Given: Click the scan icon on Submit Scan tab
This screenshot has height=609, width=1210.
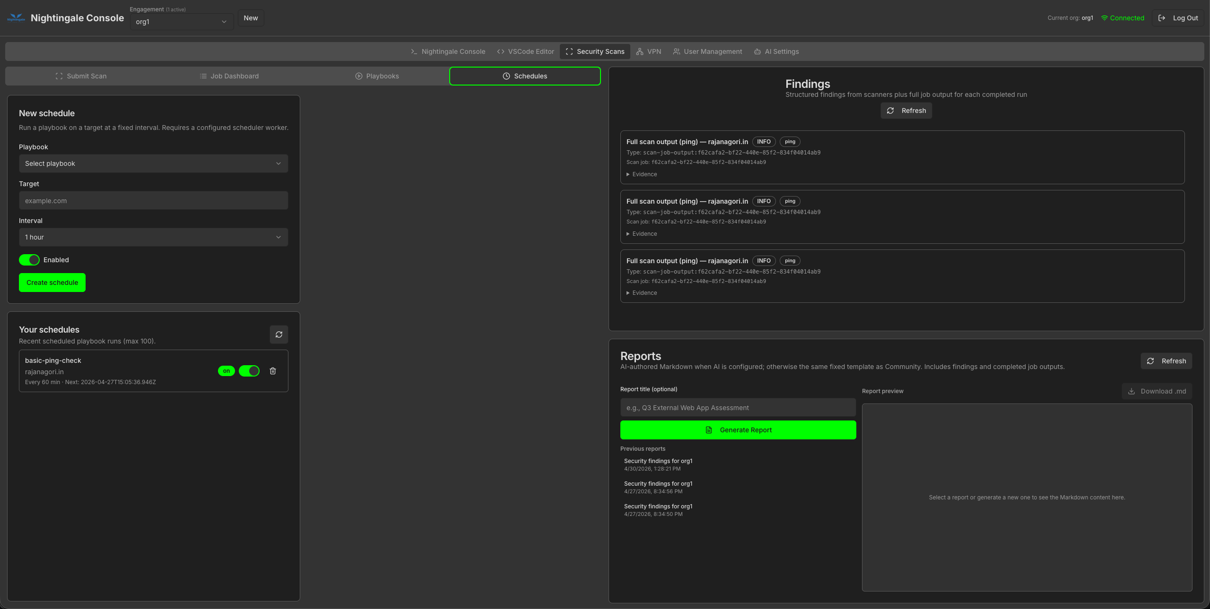Looking at the screenshot, I should coord(59,76).
